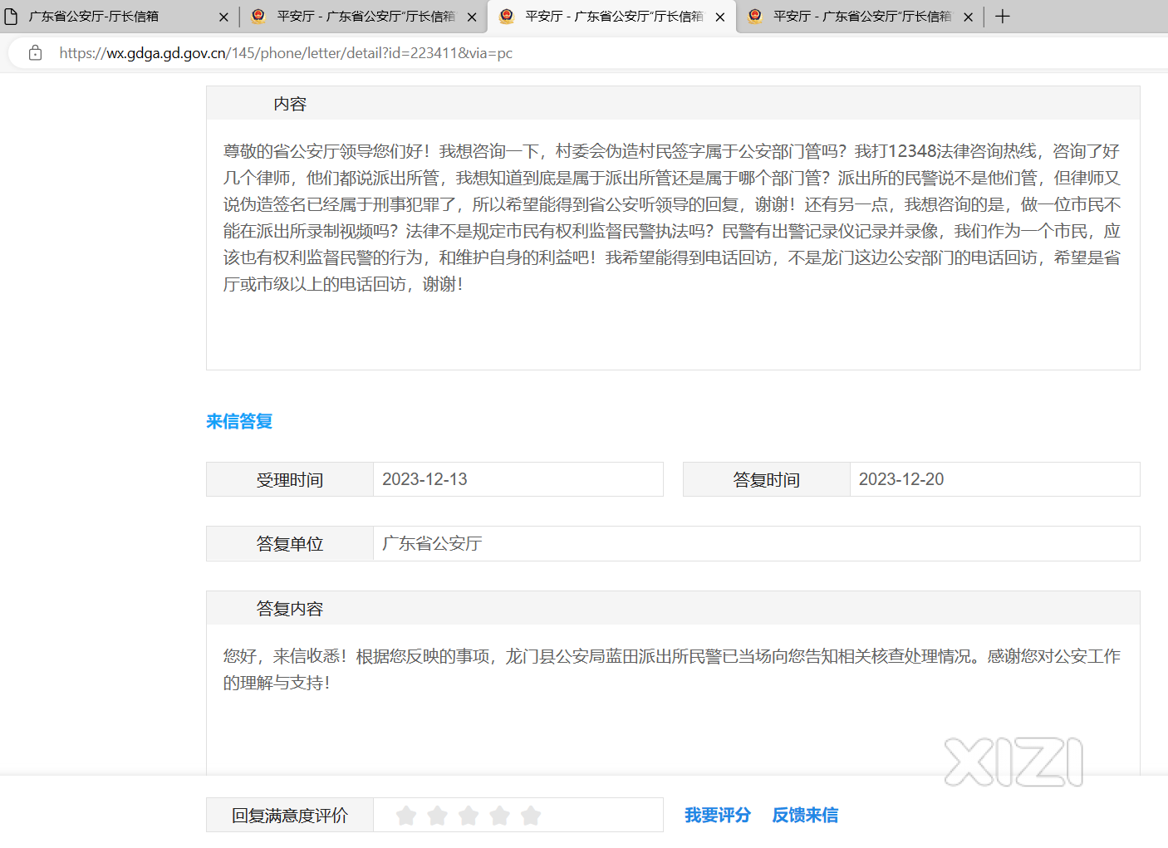Screen dimensions: 1168x848
Task: Click the 回复满意度评价 label
Action: pos(290,816)
